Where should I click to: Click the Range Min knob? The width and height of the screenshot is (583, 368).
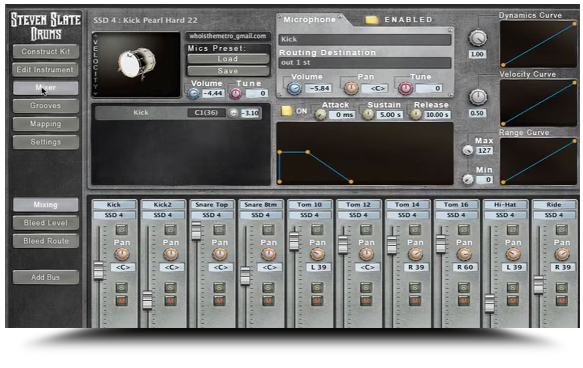[468, 180]
